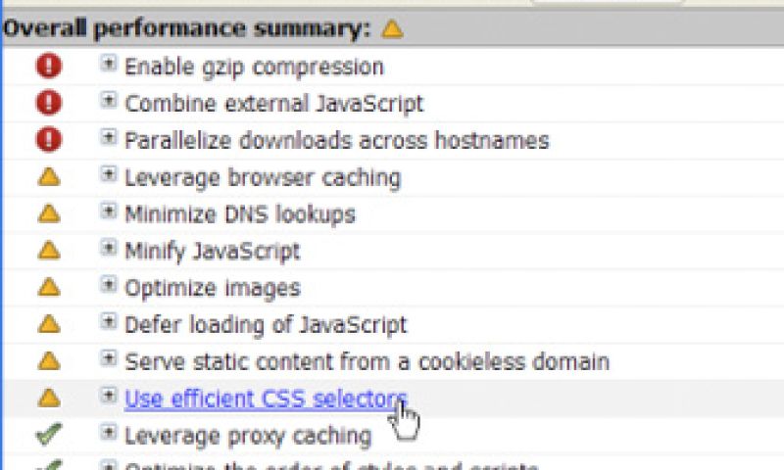Viewport: 784px width, 470px height.
Task: Click the warning triangle in Overall performance summary header
Action: pos(392,29)
